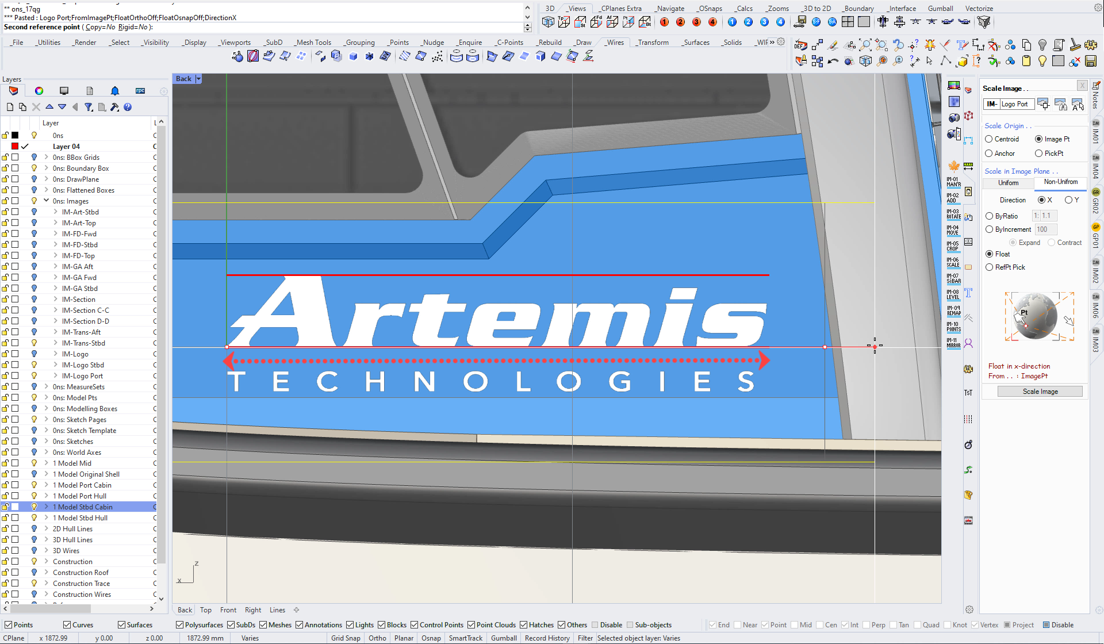The height and width of the screenshot is (644, 1104).
Task: Open the Notes side tab
Action: point(1095,95)
